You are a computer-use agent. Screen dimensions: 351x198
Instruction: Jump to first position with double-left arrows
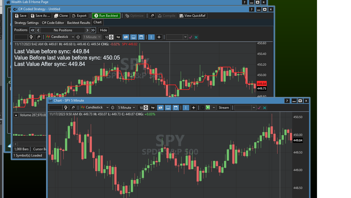point(33,30)
